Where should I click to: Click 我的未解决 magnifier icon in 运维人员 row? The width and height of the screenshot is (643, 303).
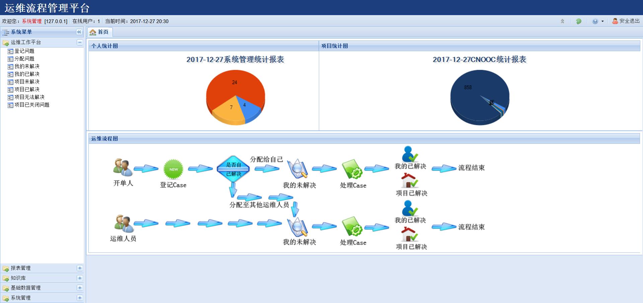298,227
